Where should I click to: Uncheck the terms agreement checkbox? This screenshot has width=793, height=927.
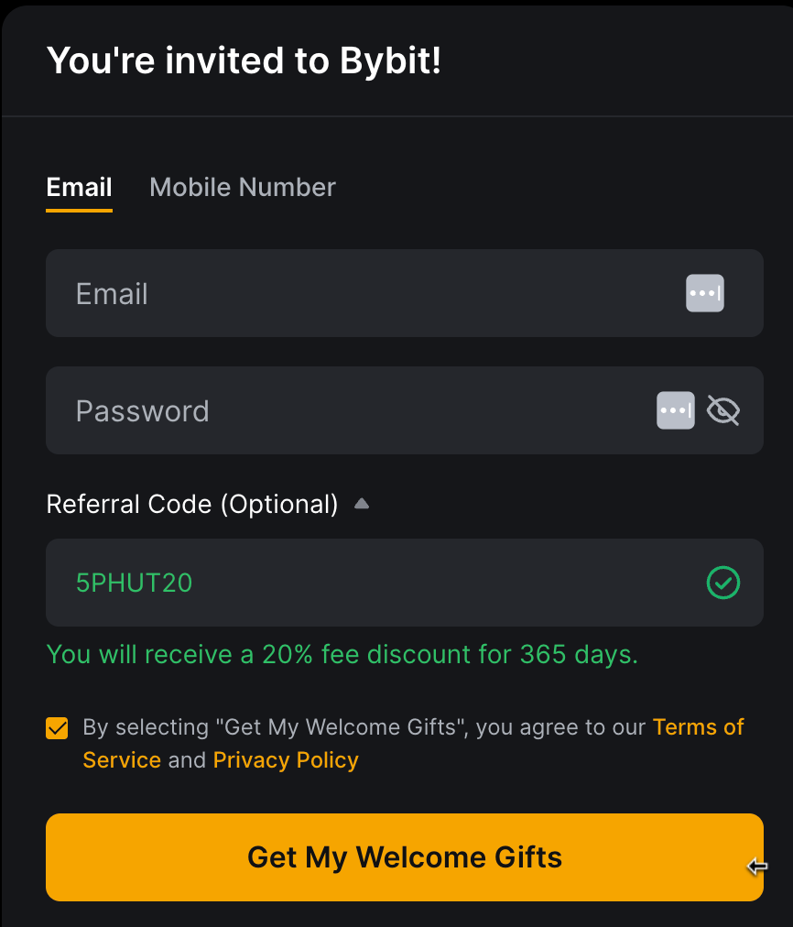pyautogui.click(x=57, y=728)
